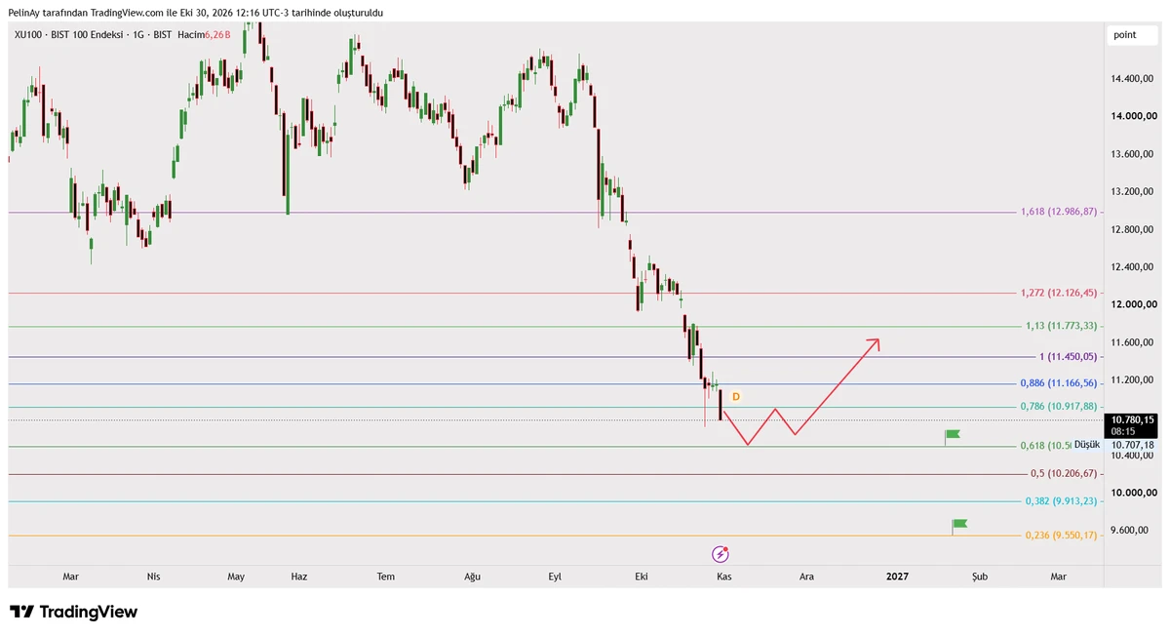
Task: Click the orange D marker near the last candle
Action: 736,396
